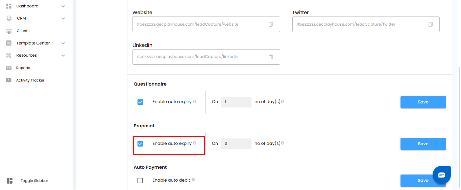Uncheck Proposal Enable auto expiry checkbox
This screenshot has height=190, width=461.
click(x=140, y=144)
